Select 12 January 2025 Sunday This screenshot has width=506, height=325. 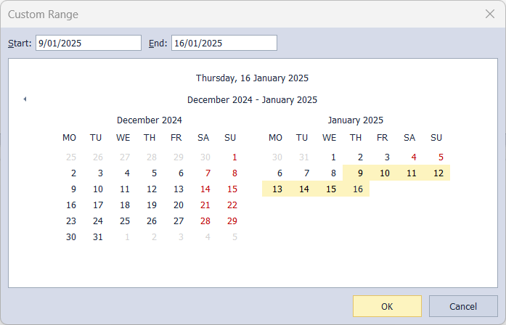point(438,173)
